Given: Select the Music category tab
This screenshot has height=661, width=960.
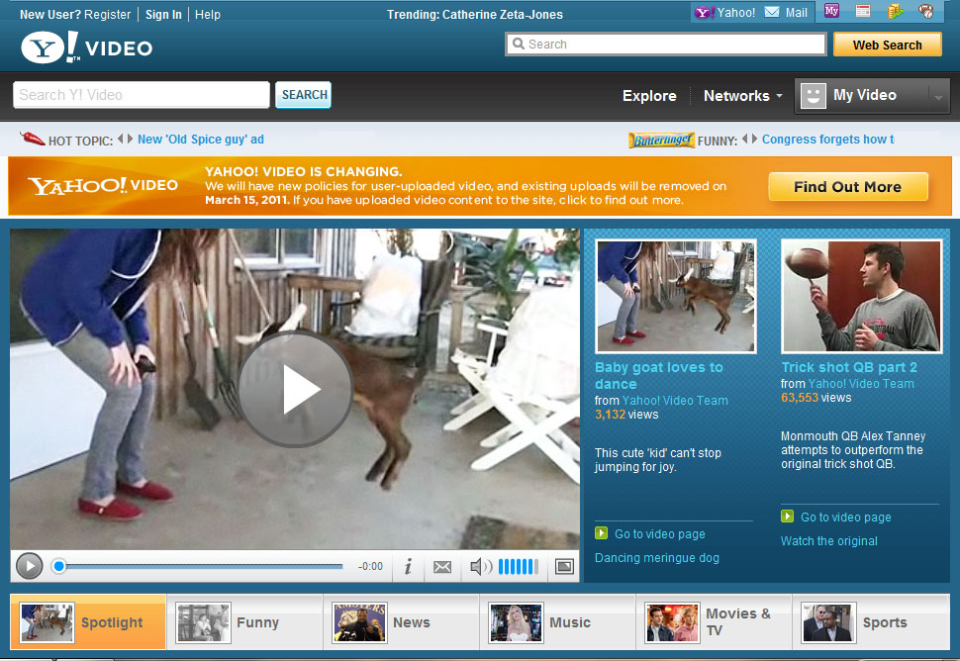Looking at the screenshot, I should coord(557,621).
